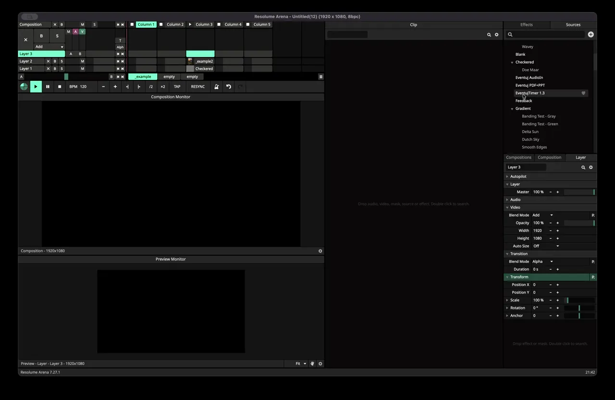Expand the Autopilot section

tap(507, 176)
